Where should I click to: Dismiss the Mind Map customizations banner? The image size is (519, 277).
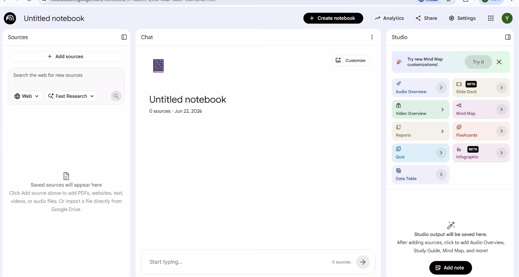point(499,62)
